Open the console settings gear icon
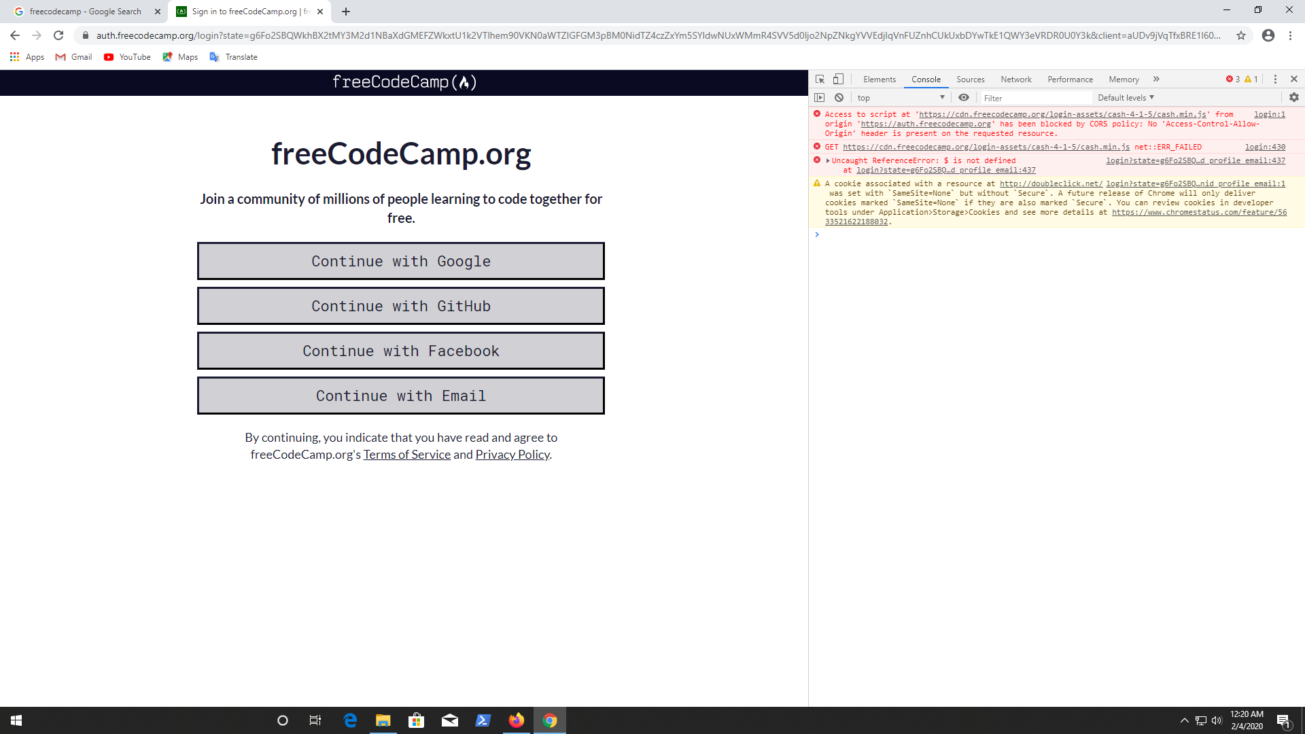The image size is (1305, 734). (x=1294, y=98)
